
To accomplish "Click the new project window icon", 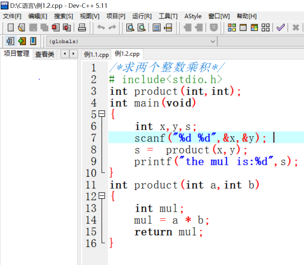I will 10,41.
